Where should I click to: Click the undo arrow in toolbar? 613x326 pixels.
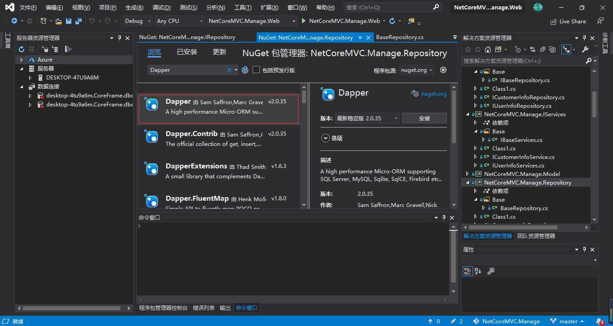point(92,21)
